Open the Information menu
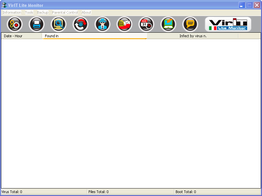The width and height of the screenshot is (262, 196). [x=12, y=12]
